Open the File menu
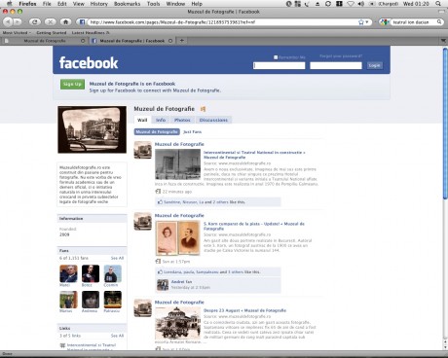Viewport: 448px width, 358px height. pyautogui.click(x=47, y=4)
